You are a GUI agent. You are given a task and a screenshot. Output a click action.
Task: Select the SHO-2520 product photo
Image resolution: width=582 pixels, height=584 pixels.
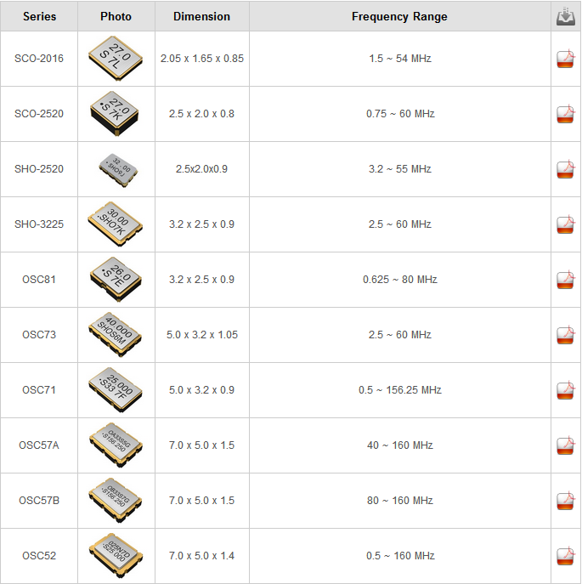[x=116, y=169]
